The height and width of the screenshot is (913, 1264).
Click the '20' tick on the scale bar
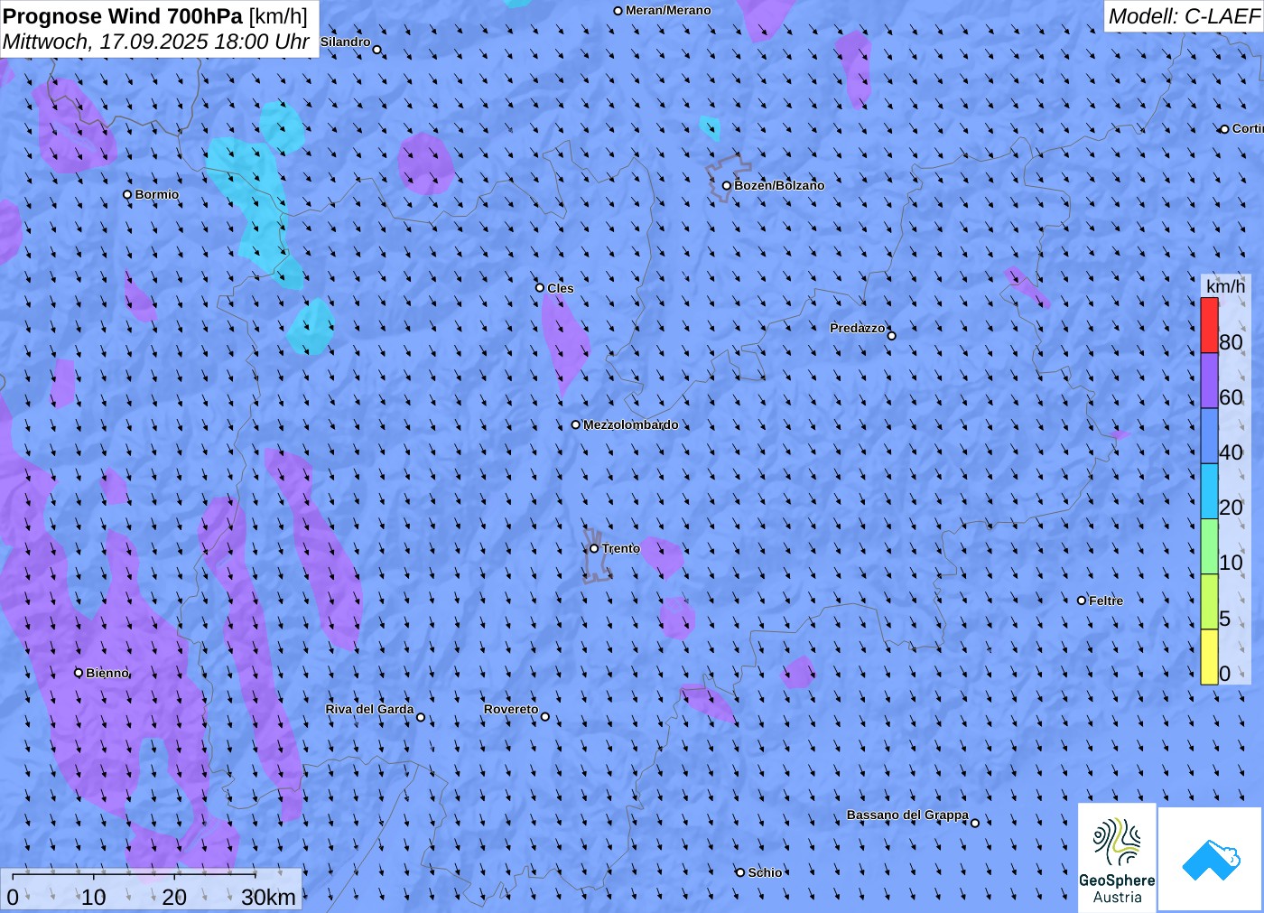tap(174, 897)
